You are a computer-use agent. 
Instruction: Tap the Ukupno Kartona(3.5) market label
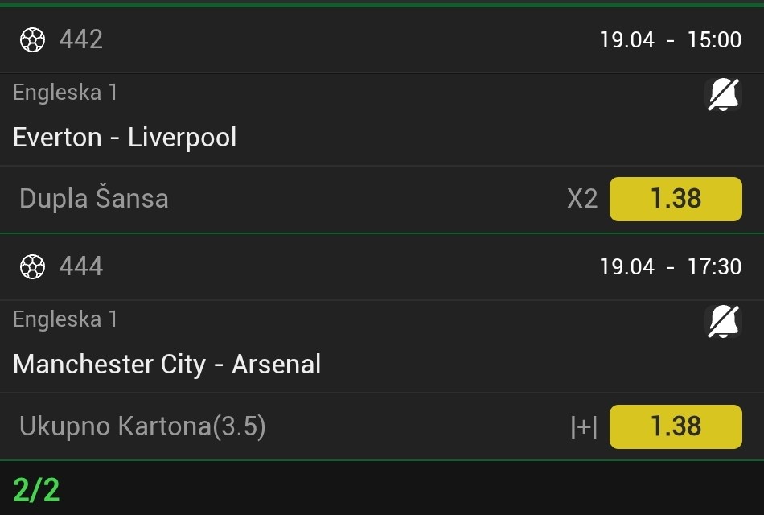[x=142, y=426]
